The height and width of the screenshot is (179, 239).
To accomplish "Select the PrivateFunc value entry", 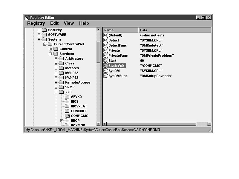I will pyautogui.click(x=118, y=55).
